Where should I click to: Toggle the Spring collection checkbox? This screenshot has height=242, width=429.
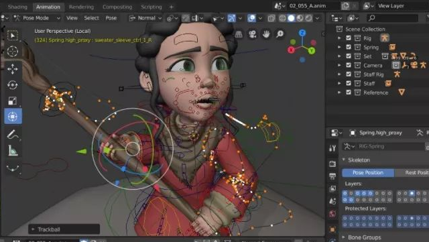[349, 47]
